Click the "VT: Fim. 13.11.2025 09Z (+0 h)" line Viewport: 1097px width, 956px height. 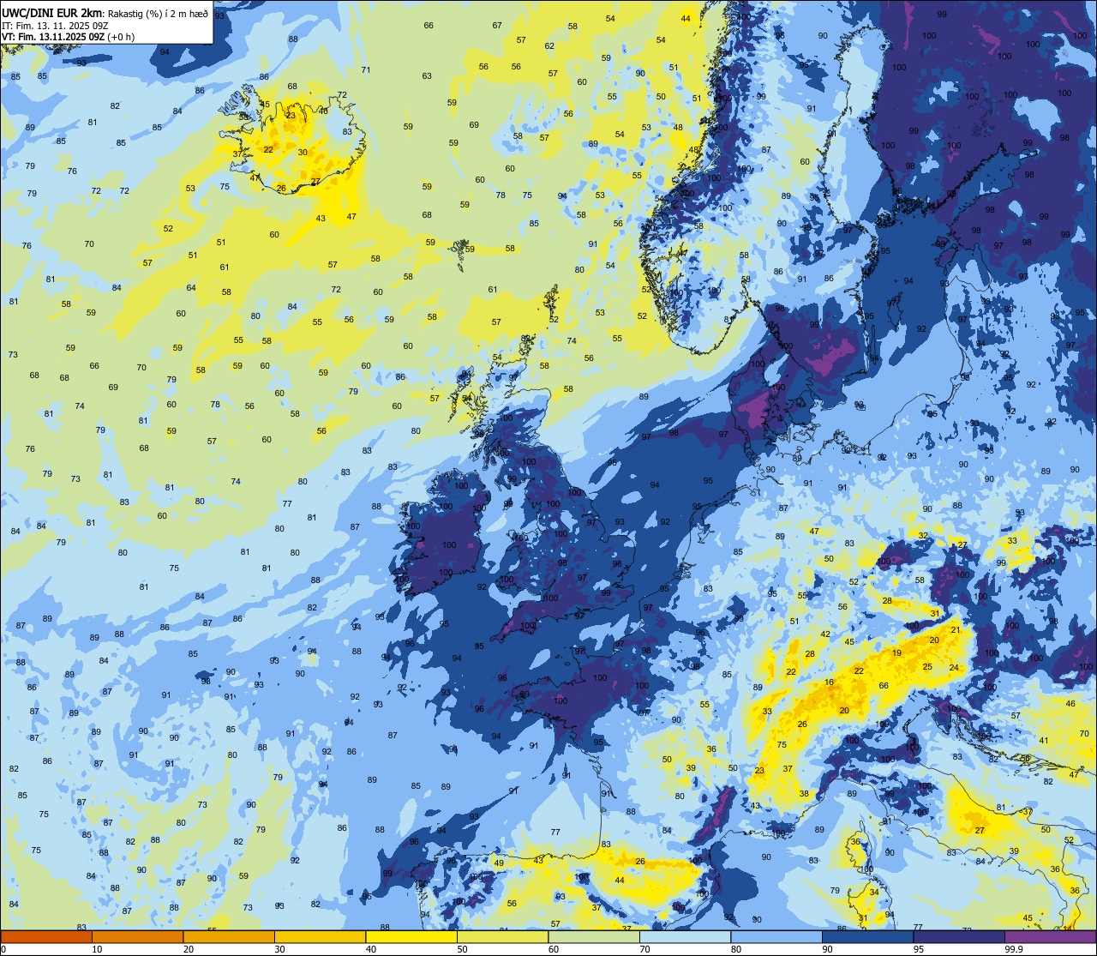(x=69, y=37)
